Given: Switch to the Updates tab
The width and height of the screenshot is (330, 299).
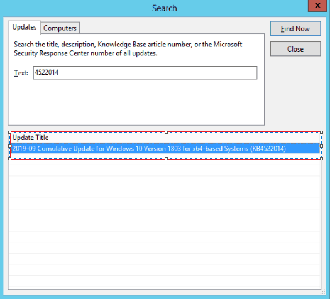Looking at the screenshot, I should [25, 28].
